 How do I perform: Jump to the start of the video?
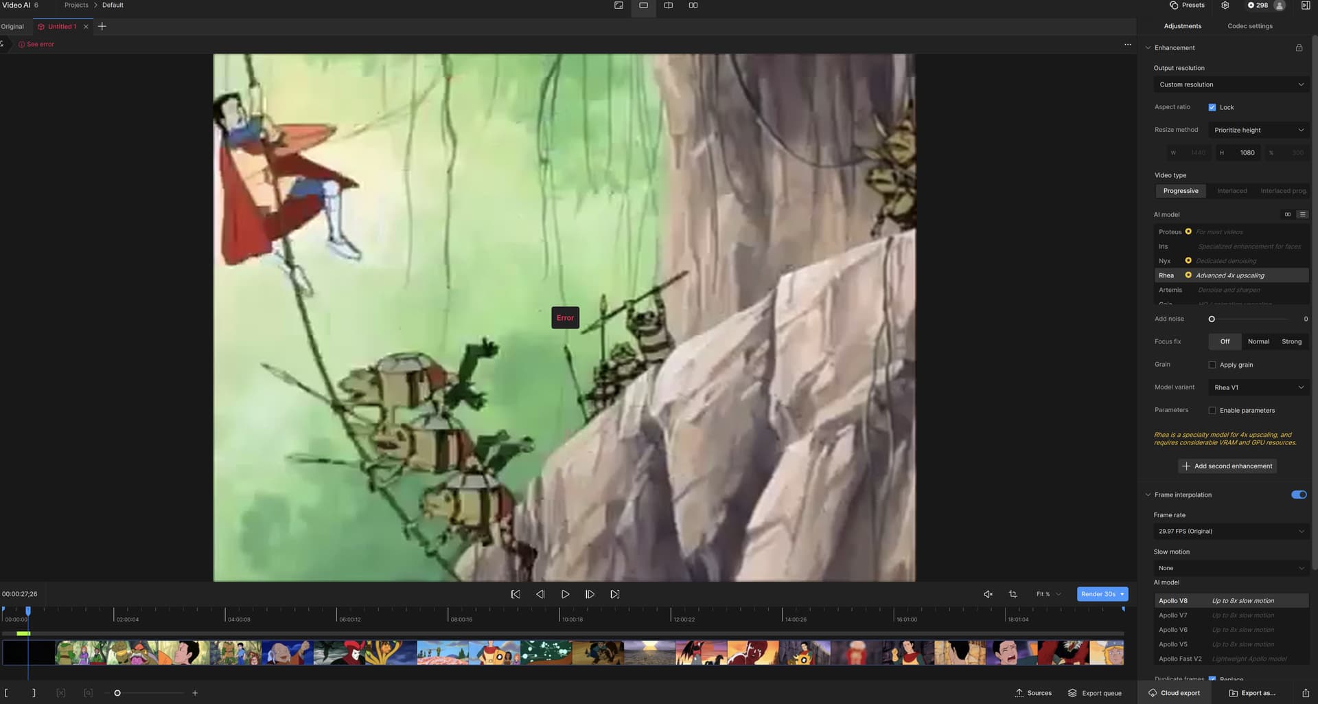[516, 595]
